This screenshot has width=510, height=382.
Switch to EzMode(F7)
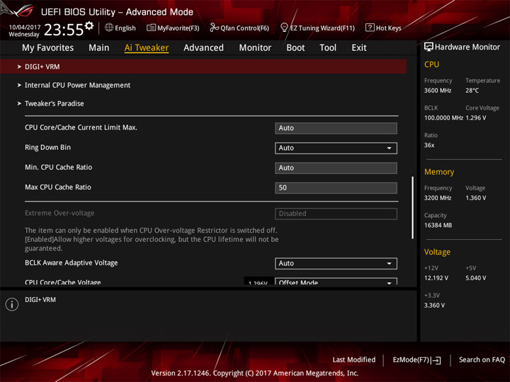(x=416, y=360)
